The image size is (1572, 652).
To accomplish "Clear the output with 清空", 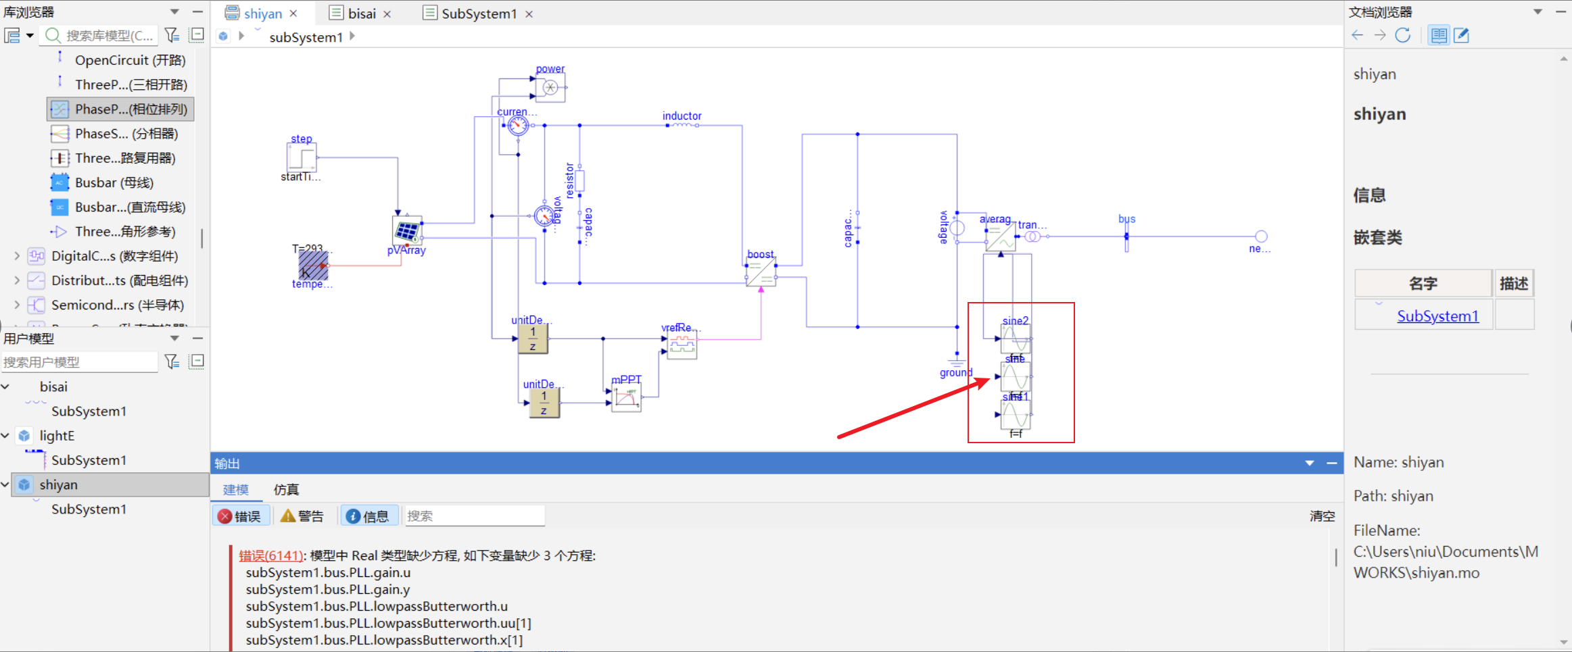I will (x=1322, y=516).
